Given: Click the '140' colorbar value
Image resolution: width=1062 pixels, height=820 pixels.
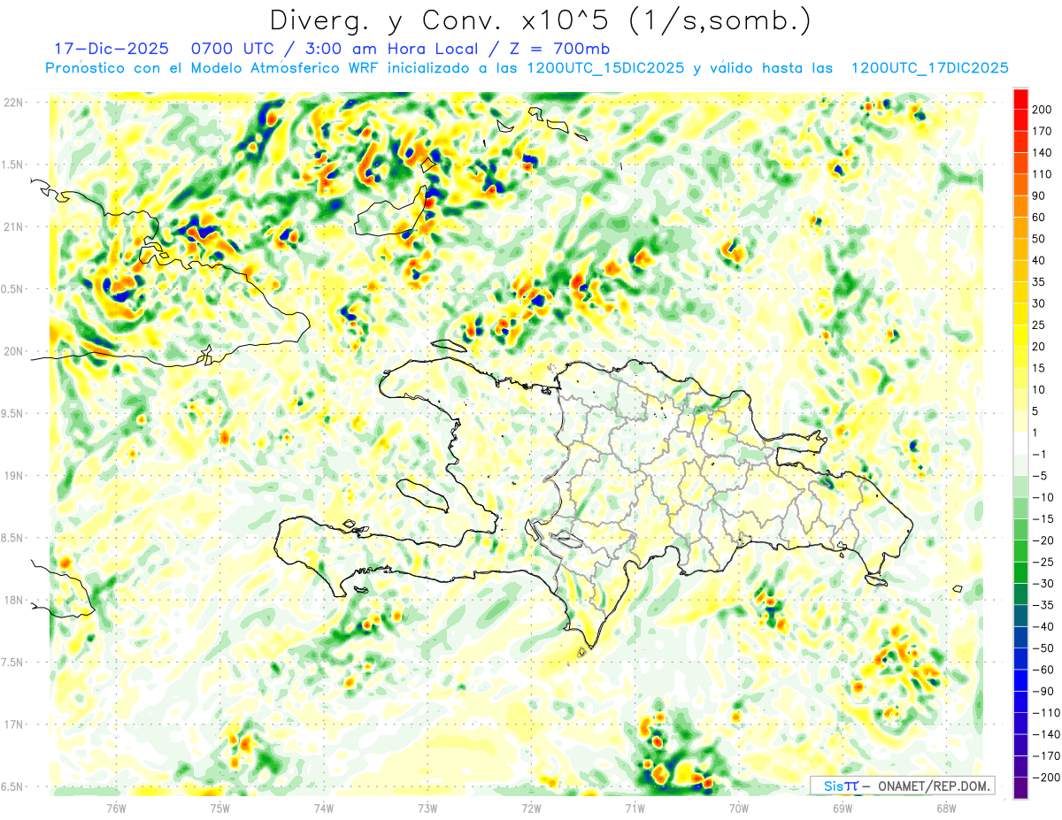Looking at the screenshot, I should pos(1042,152).
